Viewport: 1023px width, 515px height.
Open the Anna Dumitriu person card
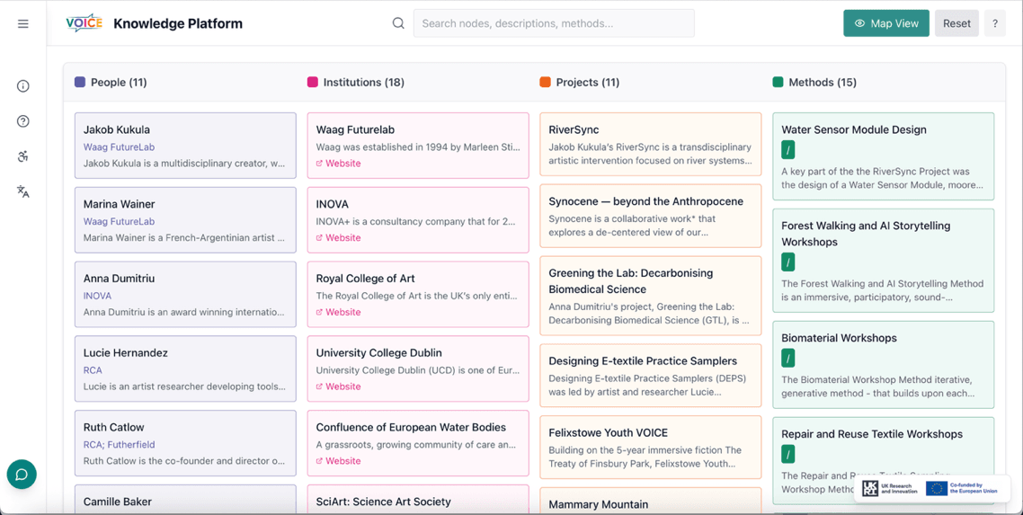(185, 294)
